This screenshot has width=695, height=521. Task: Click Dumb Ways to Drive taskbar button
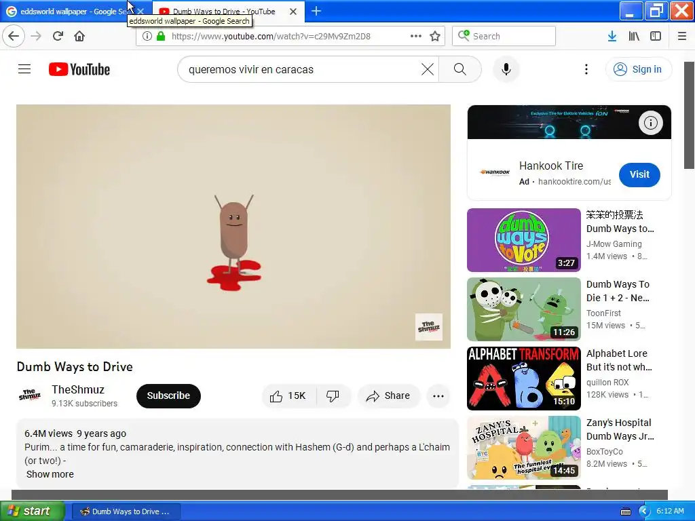tap(126, 512)
